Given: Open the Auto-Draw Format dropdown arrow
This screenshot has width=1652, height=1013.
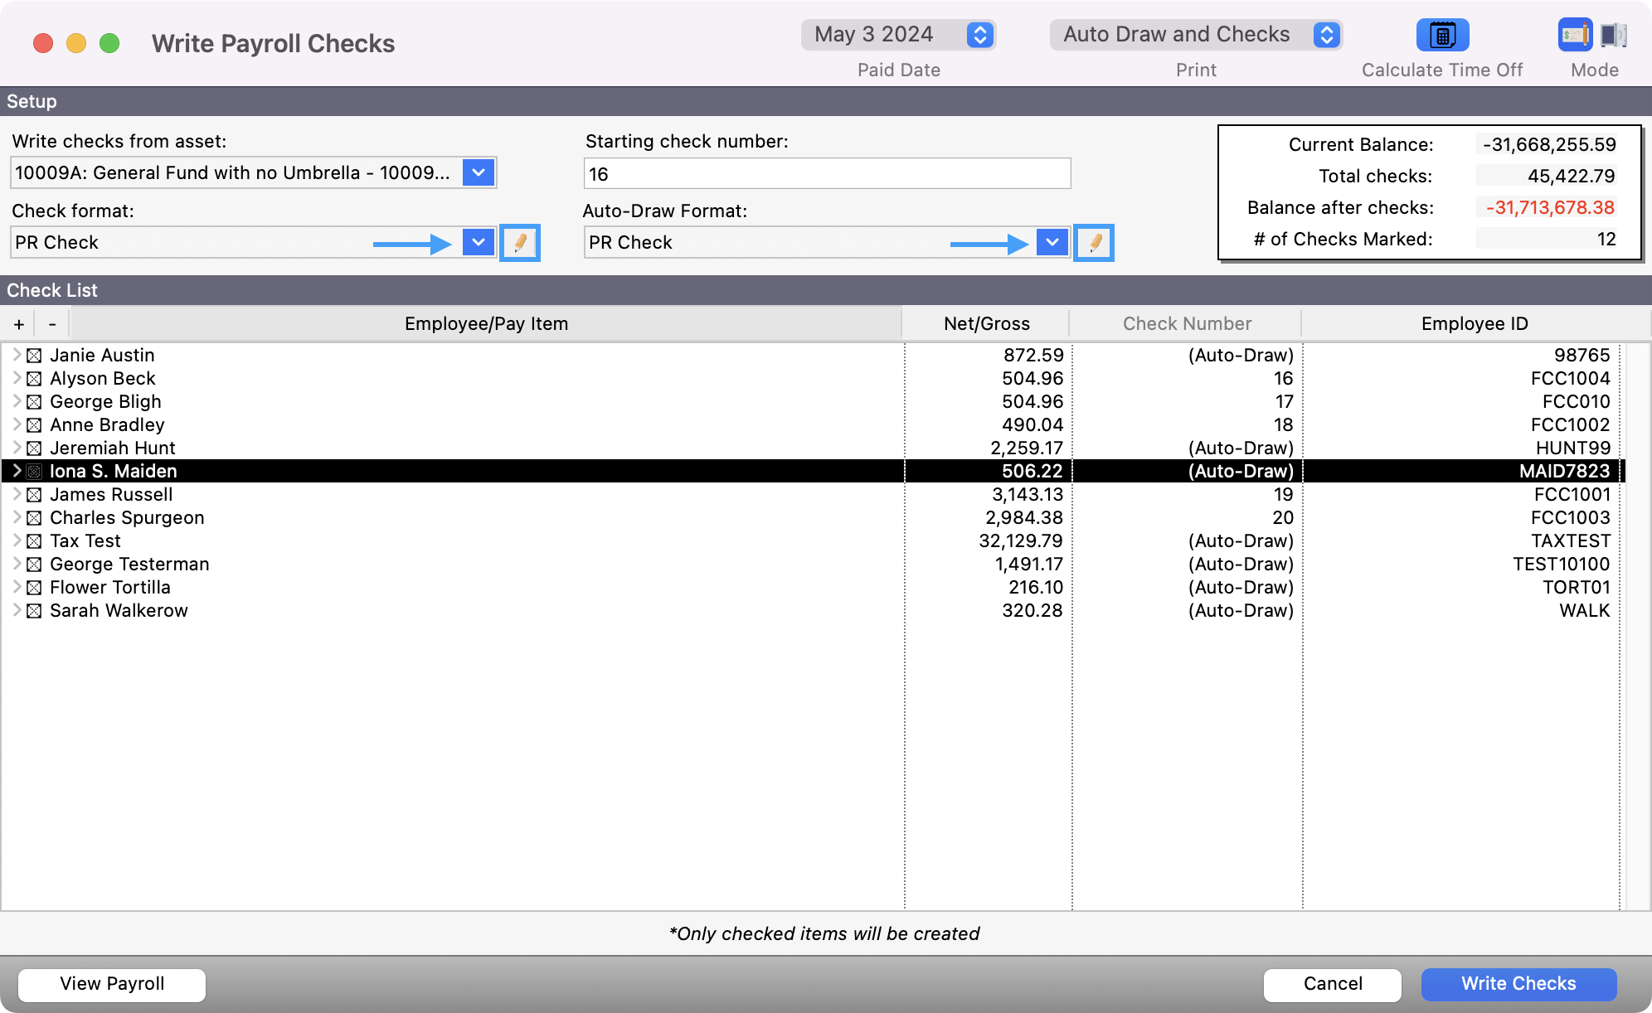Looking at the screenshot, I should [x=1052, y=242].
